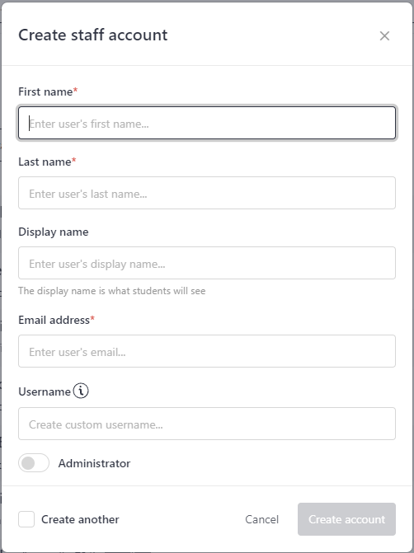Click the Create account button
The image size is (414, 553).
346,519
